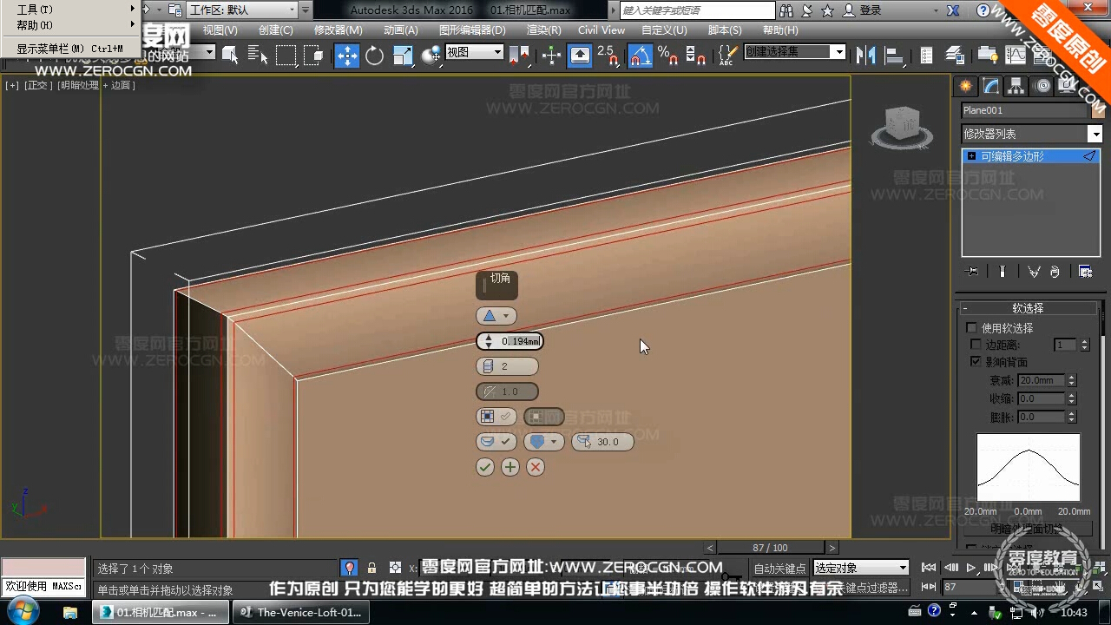The height and width of the screenshot is (625, 1111).
Task: Open the 修改器(M) menu
Action: coord(339,30)
